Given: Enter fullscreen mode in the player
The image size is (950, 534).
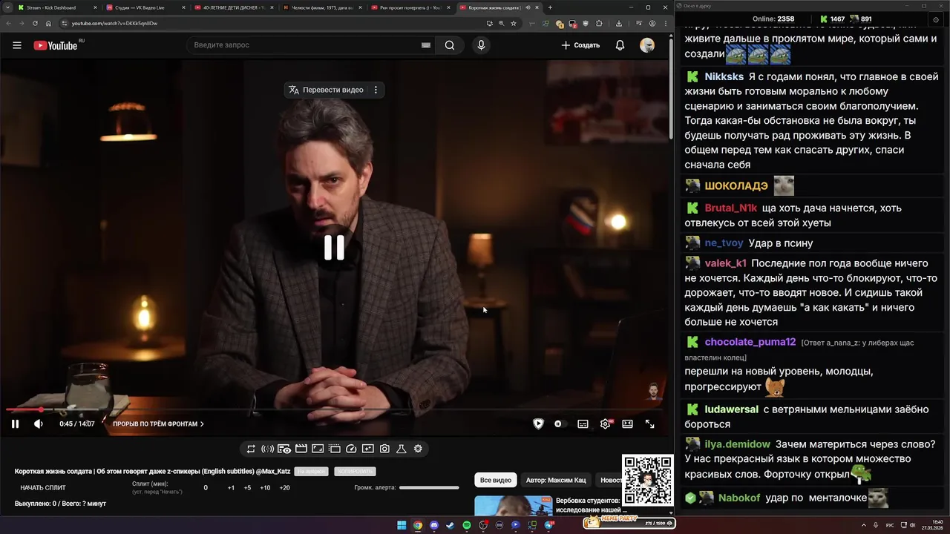Looking at the screenshot, I should tap(649, 424).
